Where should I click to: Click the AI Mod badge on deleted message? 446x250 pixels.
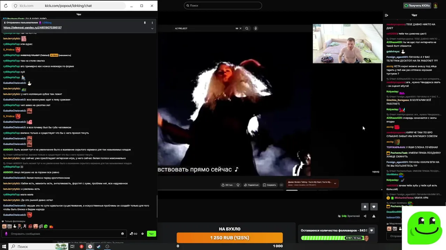pos(54,55)
